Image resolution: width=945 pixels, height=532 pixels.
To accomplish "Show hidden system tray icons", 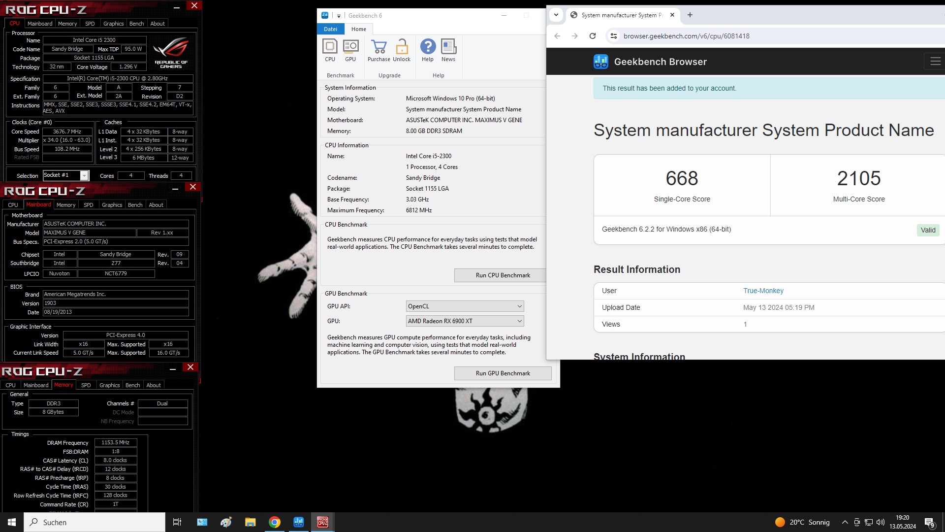I will click(x=845, y=522).
